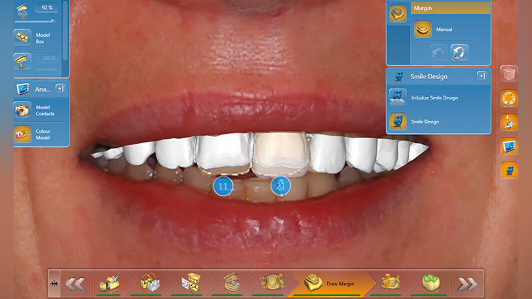Toggle the Ana... side panel open
The width and height of the screenshot is (532, 299).
pyautogui.click(x=61, y=89)
